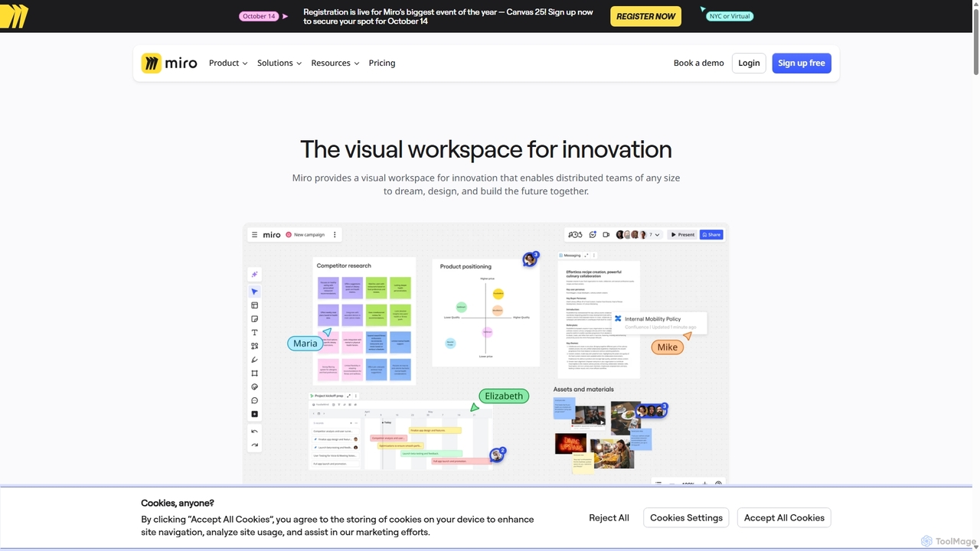Screen dimensions: 980x551
Task: Click Book a demo
Action: 698,63
